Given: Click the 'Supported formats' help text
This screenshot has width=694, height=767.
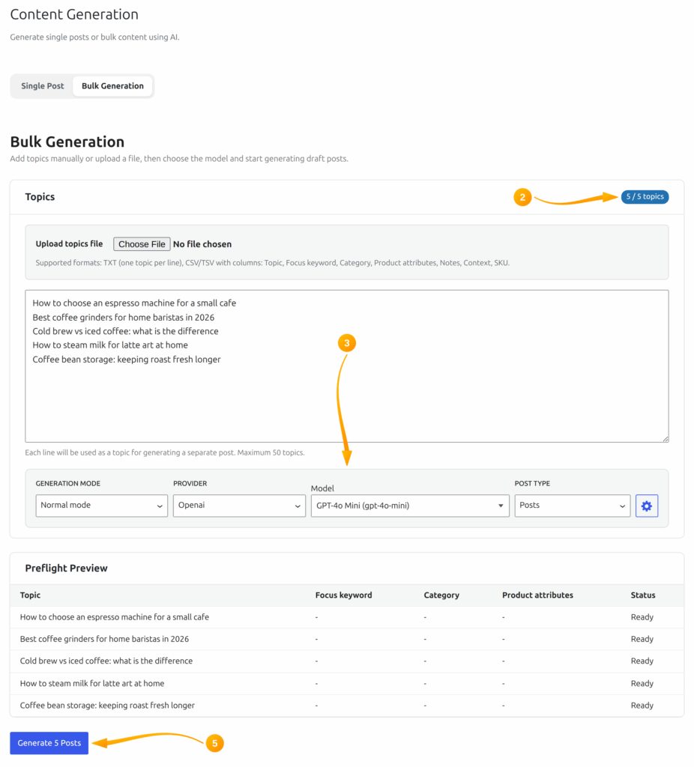Looking at the screenshot, I should click(273, 263).
